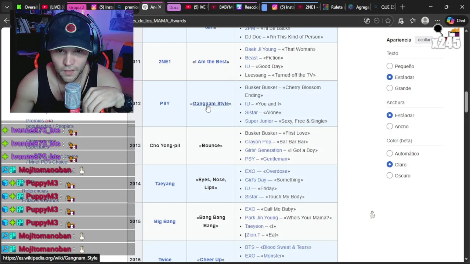Open the Big Bang winner link

[x=164, y=221]
